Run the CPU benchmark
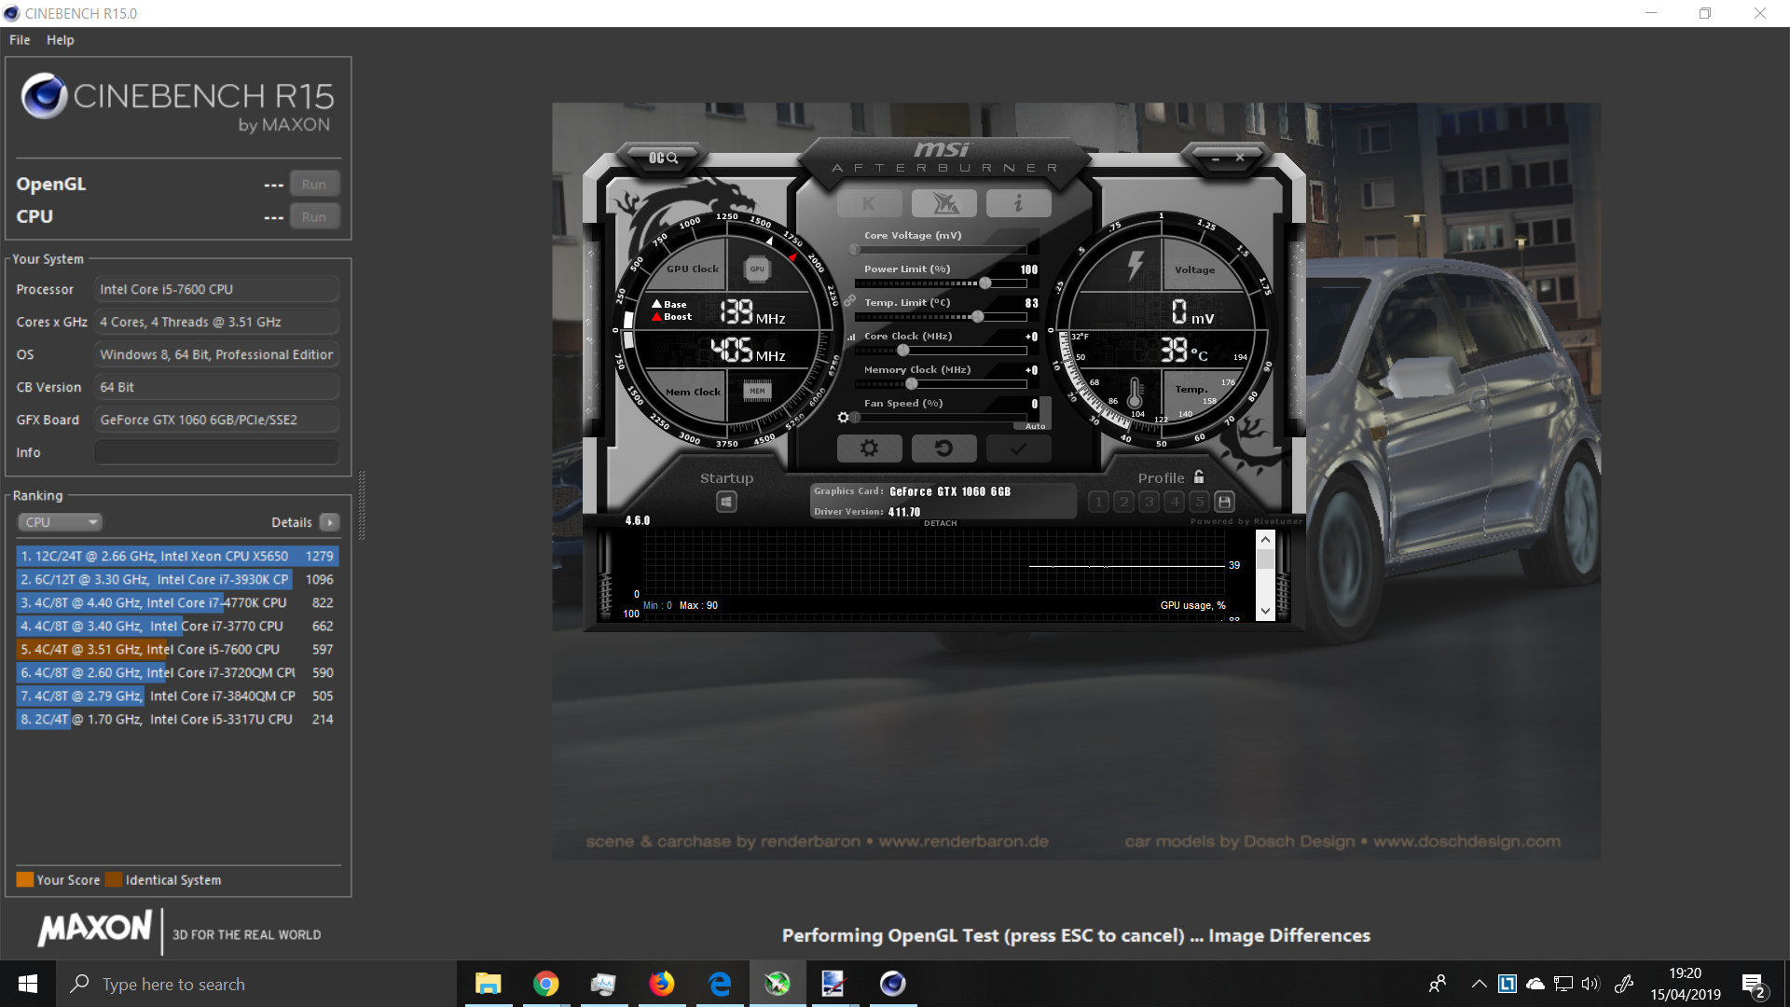Screen dimensions: 1790x1007 (314, 216)
